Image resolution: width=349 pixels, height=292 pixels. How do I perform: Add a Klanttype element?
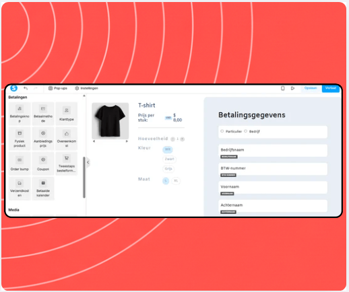[x=67, y=114]
